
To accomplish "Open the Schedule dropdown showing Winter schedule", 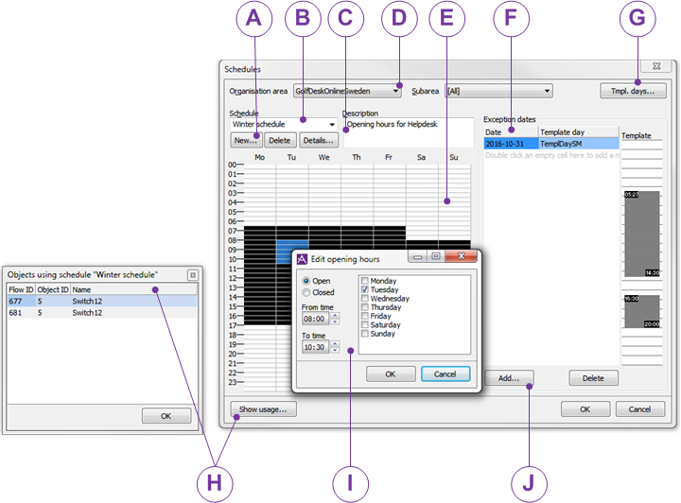I will [332, 124].
